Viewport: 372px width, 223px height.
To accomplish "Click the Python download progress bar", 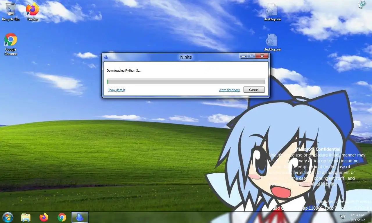I will pyautogui.click(x=186, y=82).
